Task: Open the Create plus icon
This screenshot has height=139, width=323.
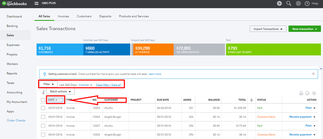Action: (279, 4)
